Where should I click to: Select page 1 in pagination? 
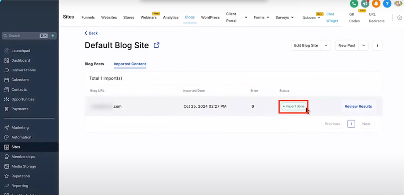pyautogui.click(x=351, y=124)
